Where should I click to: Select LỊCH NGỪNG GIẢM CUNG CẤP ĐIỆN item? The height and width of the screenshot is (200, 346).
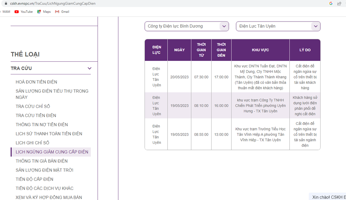click(x=51, y=152)
